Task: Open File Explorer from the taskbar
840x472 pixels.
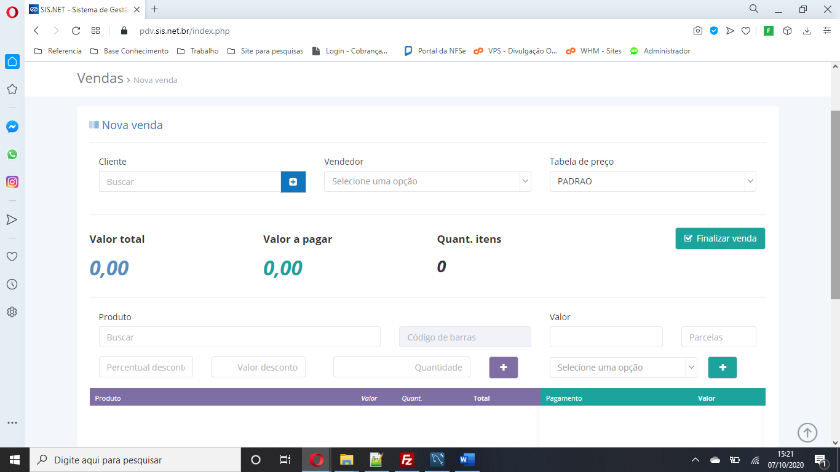Action: tap(347, 460)
